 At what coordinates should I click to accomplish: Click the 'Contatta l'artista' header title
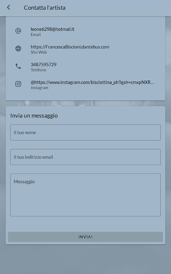point(45,8)
